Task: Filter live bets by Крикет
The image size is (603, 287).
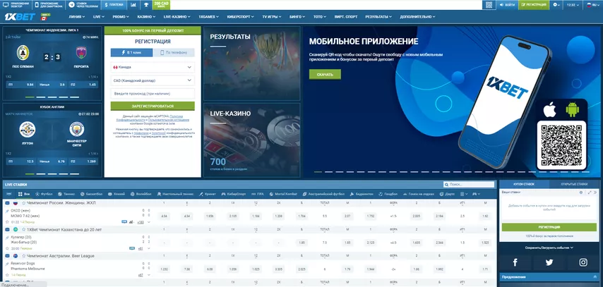Action: tap(208, 194)
